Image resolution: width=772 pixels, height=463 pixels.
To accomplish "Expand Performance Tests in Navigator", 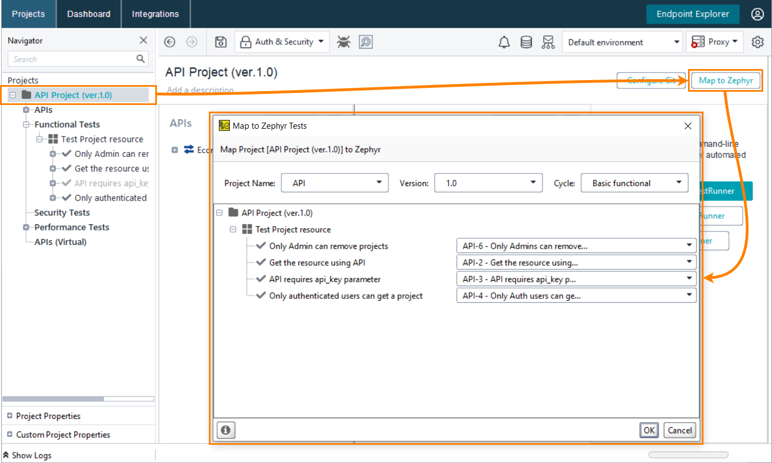I will (26, 227).
